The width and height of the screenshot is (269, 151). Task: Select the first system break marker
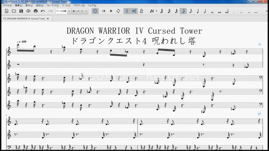259,44
